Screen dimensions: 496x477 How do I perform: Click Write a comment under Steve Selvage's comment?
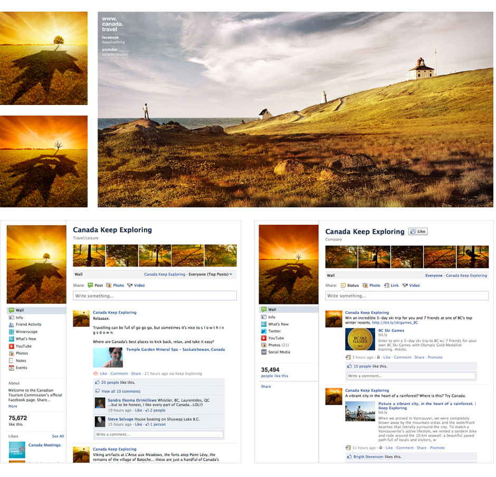(159, 435)
